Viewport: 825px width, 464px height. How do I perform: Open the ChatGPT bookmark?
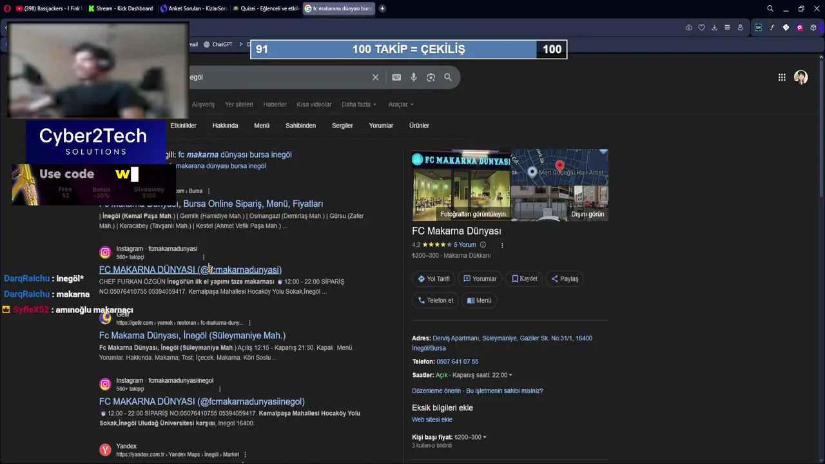coord(218,44)
